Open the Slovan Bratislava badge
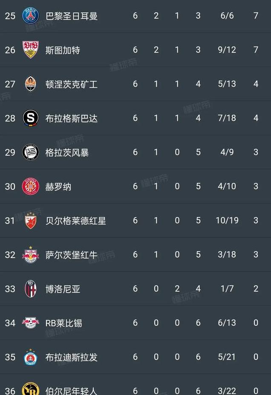Image resolution: width=271 pixels, height=395 pixels. coord(31,357)
